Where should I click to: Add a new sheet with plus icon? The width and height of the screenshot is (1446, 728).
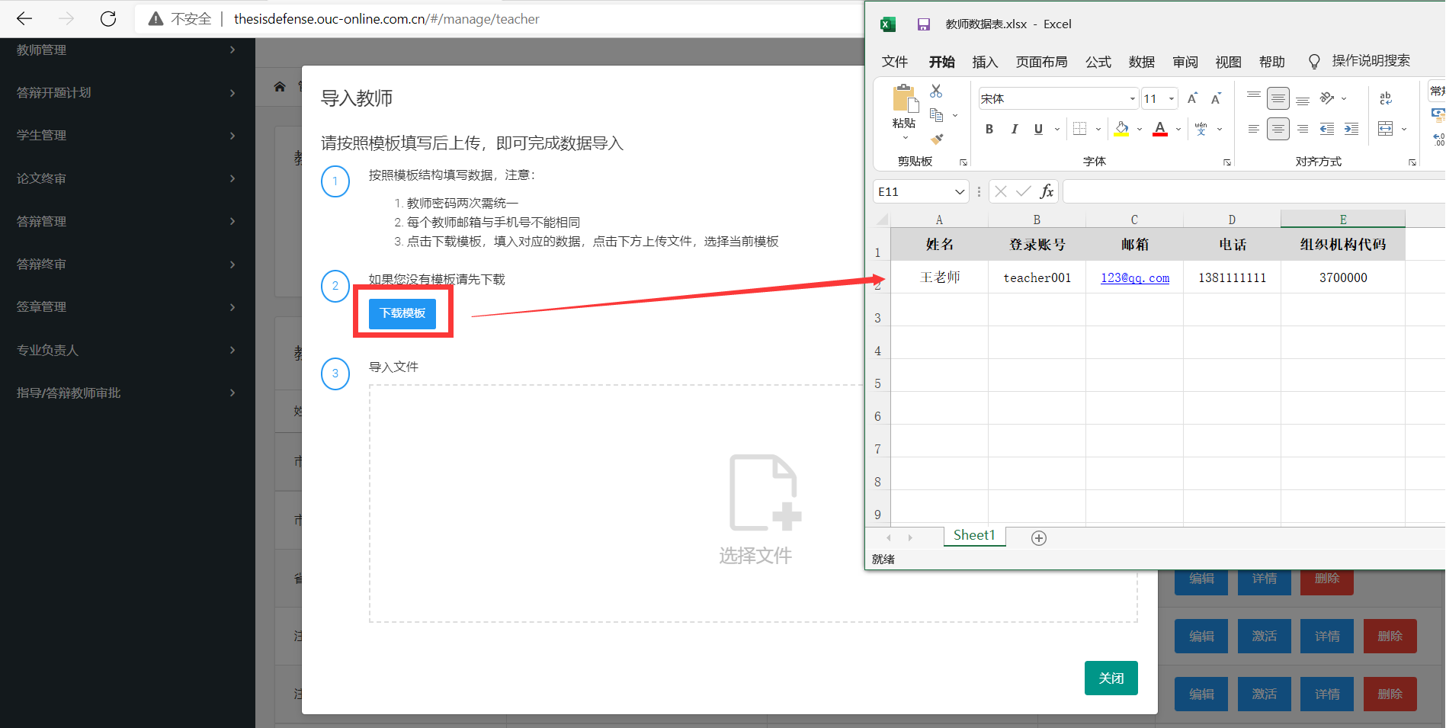coord(1039,538)
